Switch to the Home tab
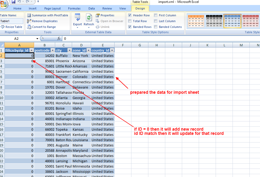Screen dimensions: 260x177 pos(17,8)
